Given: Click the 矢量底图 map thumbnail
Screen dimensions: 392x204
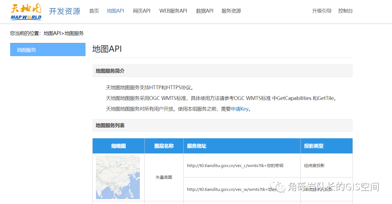Looking at the screenshot, I should 118,177.
